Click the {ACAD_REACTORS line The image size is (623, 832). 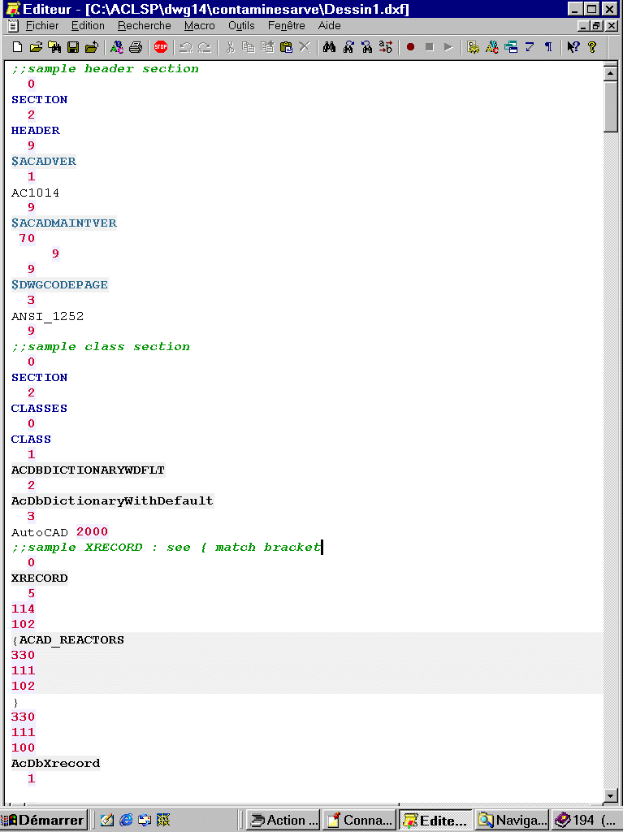68,640
